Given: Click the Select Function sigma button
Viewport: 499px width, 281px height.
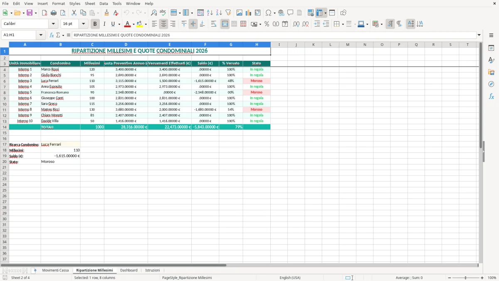Looking at the screenshot, I should click(58, 35).
